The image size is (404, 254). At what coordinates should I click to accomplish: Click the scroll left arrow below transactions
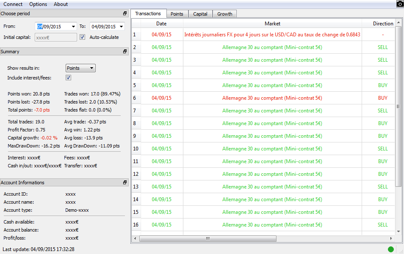[135, 239]
